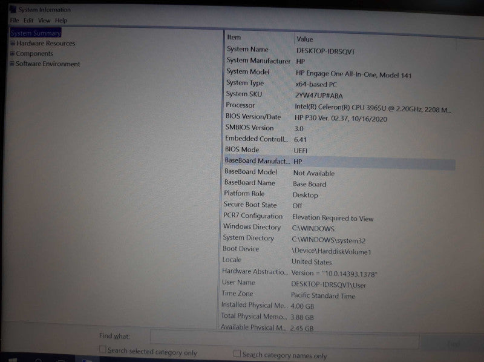Click 'HP P30 Ver. 02.37, 10/16/2020' value
Image resolution: width=484 pixels, height=362 pixels.
coord(341,118)
